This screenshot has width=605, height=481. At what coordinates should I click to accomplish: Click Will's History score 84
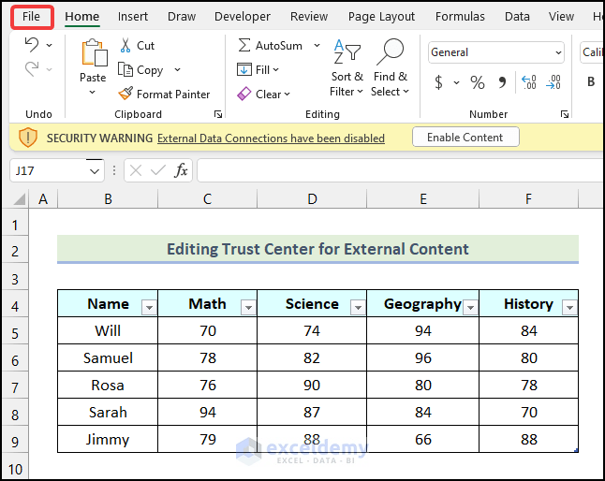[x=528, y=330]
